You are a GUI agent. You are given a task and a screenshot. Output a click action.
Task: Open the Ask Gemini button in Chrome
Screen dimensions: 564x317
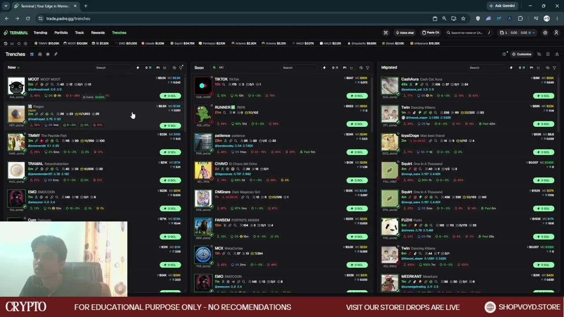502,6
